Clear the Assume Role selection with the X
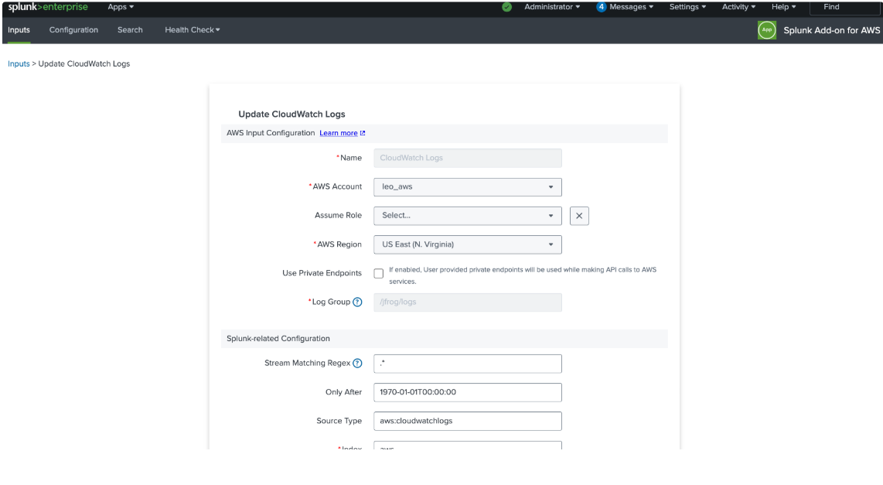Viewport: 883px width, 485px height. tap(579, 216)
